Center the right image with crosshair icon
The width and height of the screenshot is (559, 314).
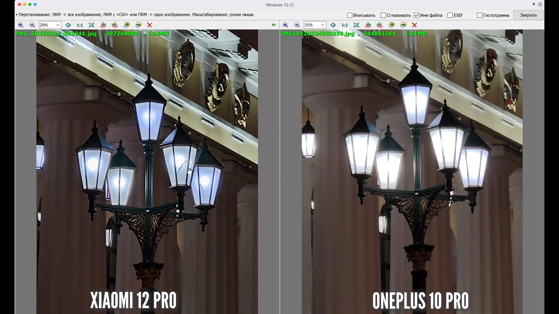coord(333,25)
